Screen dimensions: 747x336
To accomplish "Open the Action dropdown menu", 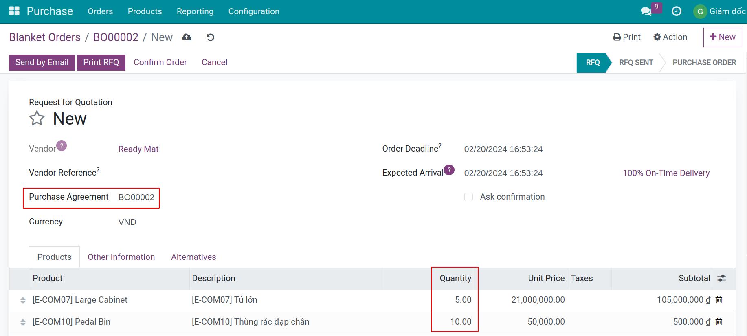I will pyautogui.click(x=670, y=37).
